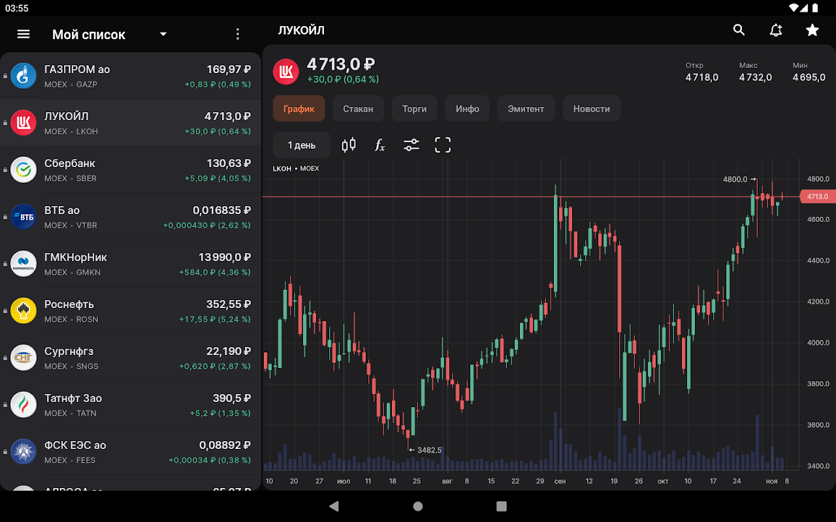Select ГАЗПРОМ ао logo in watchlist

[x=24, y=76]
